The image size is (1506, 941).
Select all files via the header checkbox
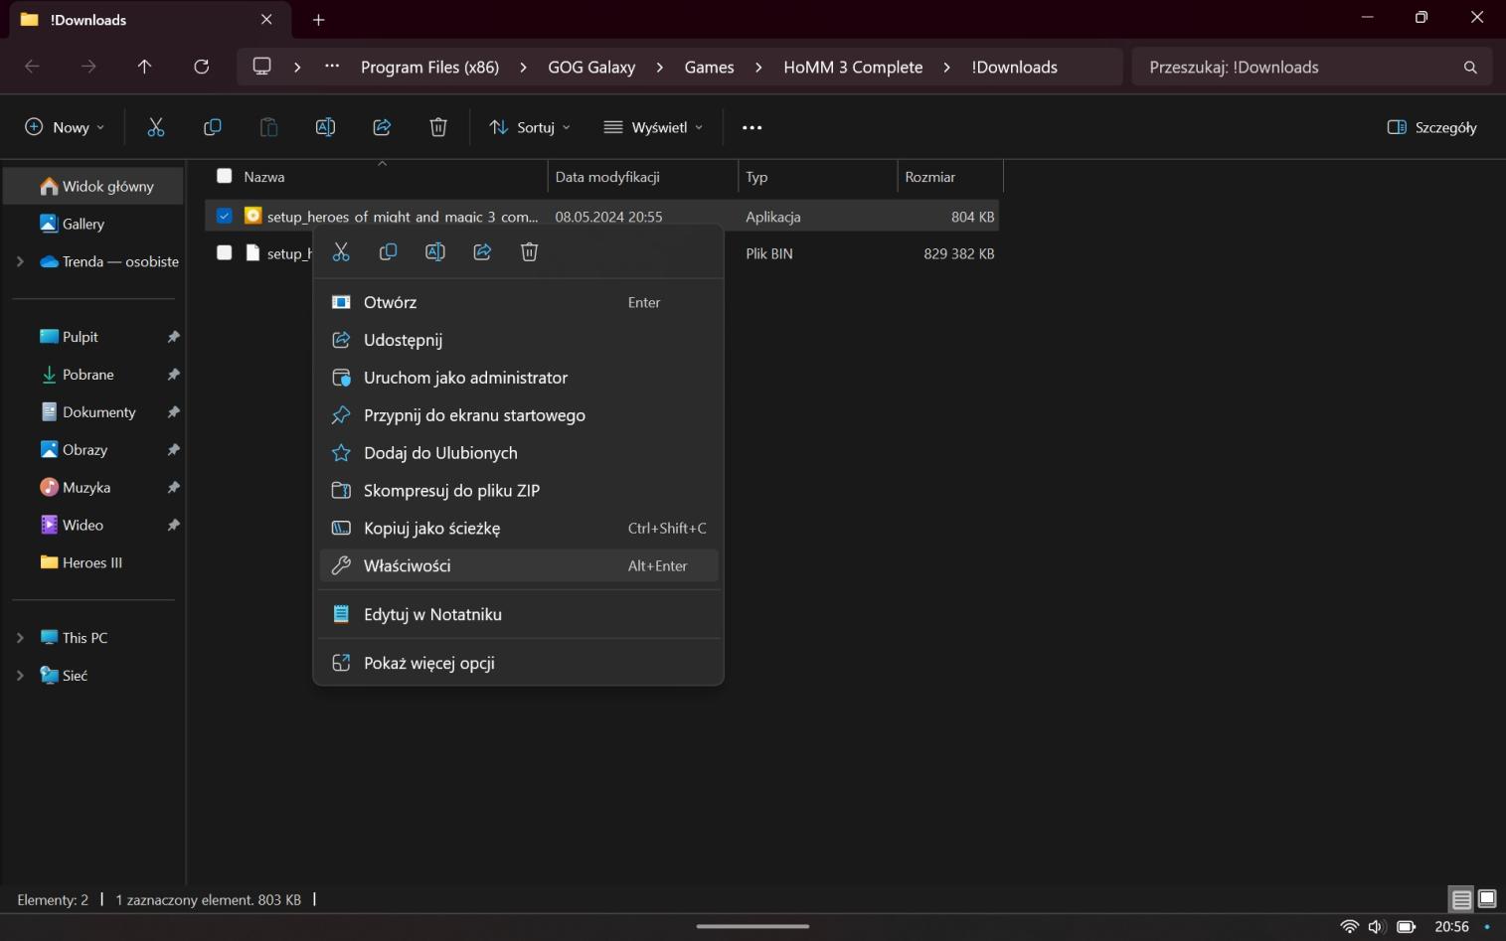click(224, 176)
